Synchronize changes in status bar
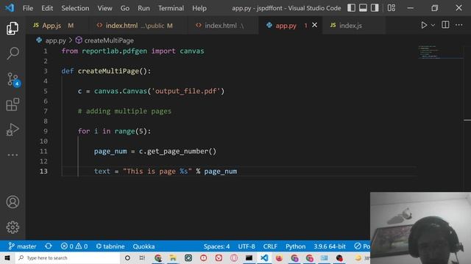Viewport: 471px width, 264px height. point(49,246)
